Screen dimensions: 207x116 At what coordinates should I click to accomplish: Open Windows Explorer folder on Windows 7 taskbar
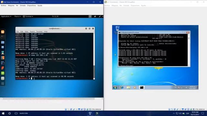[x=128, y=87]
